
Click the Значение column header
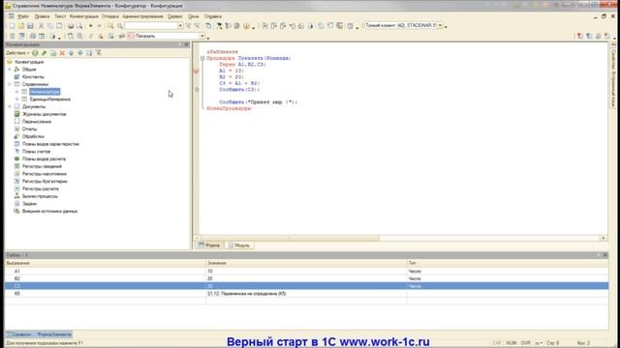[306, 263]
